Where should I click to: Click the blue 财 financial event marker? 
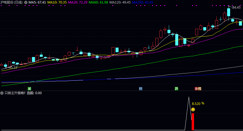click(x=141, y=88)
